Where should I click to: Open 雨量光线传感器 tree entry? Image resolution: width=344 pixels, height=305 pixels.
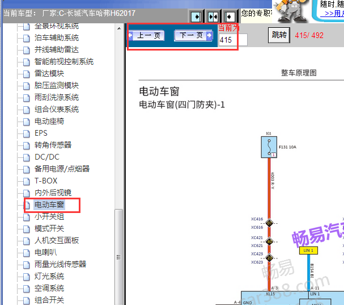60,264
